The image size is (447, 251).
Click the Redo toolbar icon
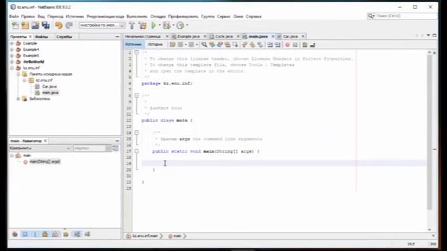[x=69, y=26]
